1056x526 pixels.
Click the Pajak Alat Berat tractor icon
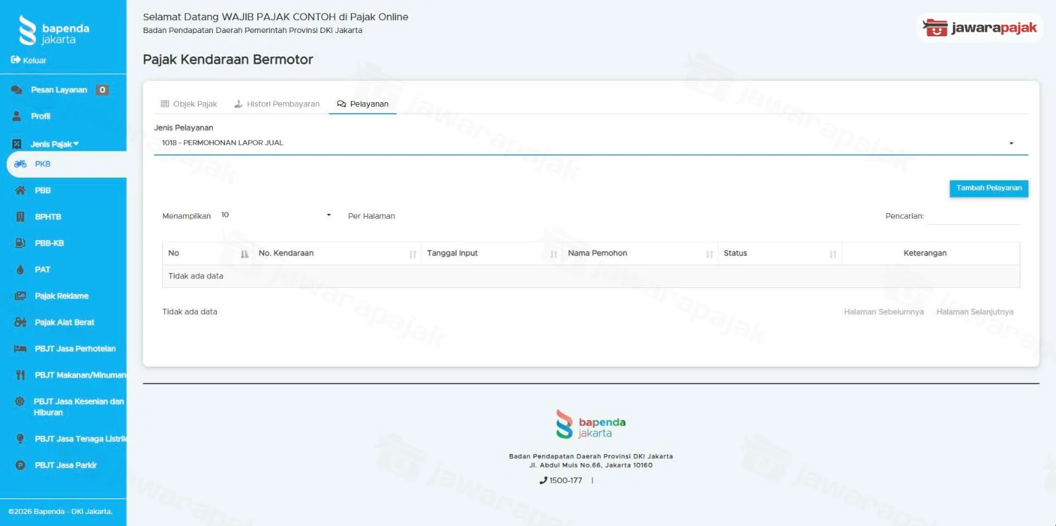(20, 322)
